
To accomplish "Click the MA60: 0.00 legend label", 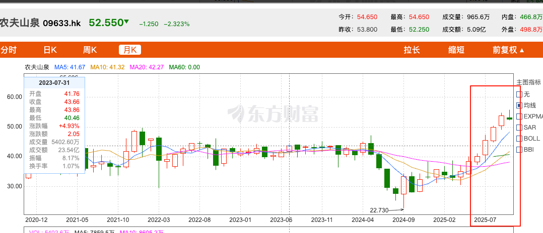I will coord(184,67).
